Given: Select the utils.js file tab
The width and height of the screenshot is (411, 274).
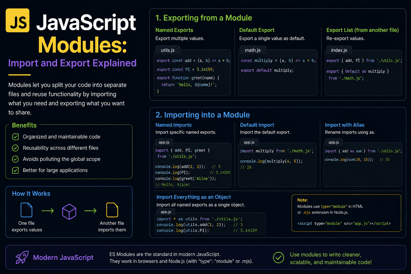Looking at the screenshot, I should click(168, 50).
